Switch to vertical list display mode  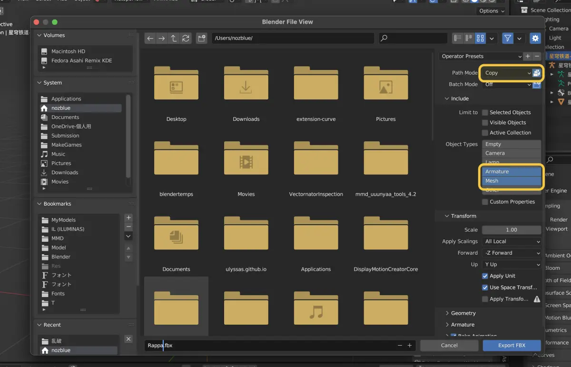point(458,39)
